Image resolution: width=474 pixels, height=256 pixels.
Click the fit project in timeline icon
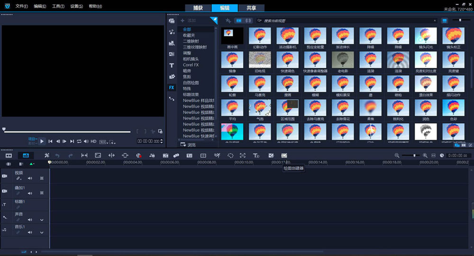433,155
